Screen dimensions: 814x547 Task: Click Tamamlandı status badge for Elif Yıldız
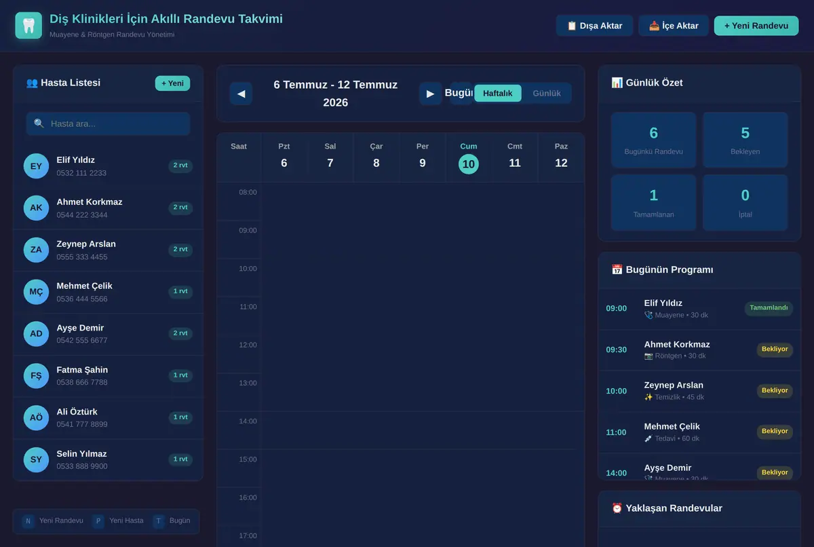coord(769,308)
